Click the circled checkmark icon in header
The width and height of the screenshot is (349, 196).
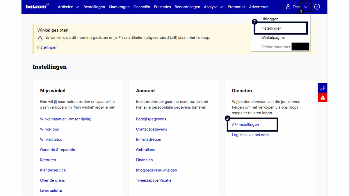click(317, 7)
